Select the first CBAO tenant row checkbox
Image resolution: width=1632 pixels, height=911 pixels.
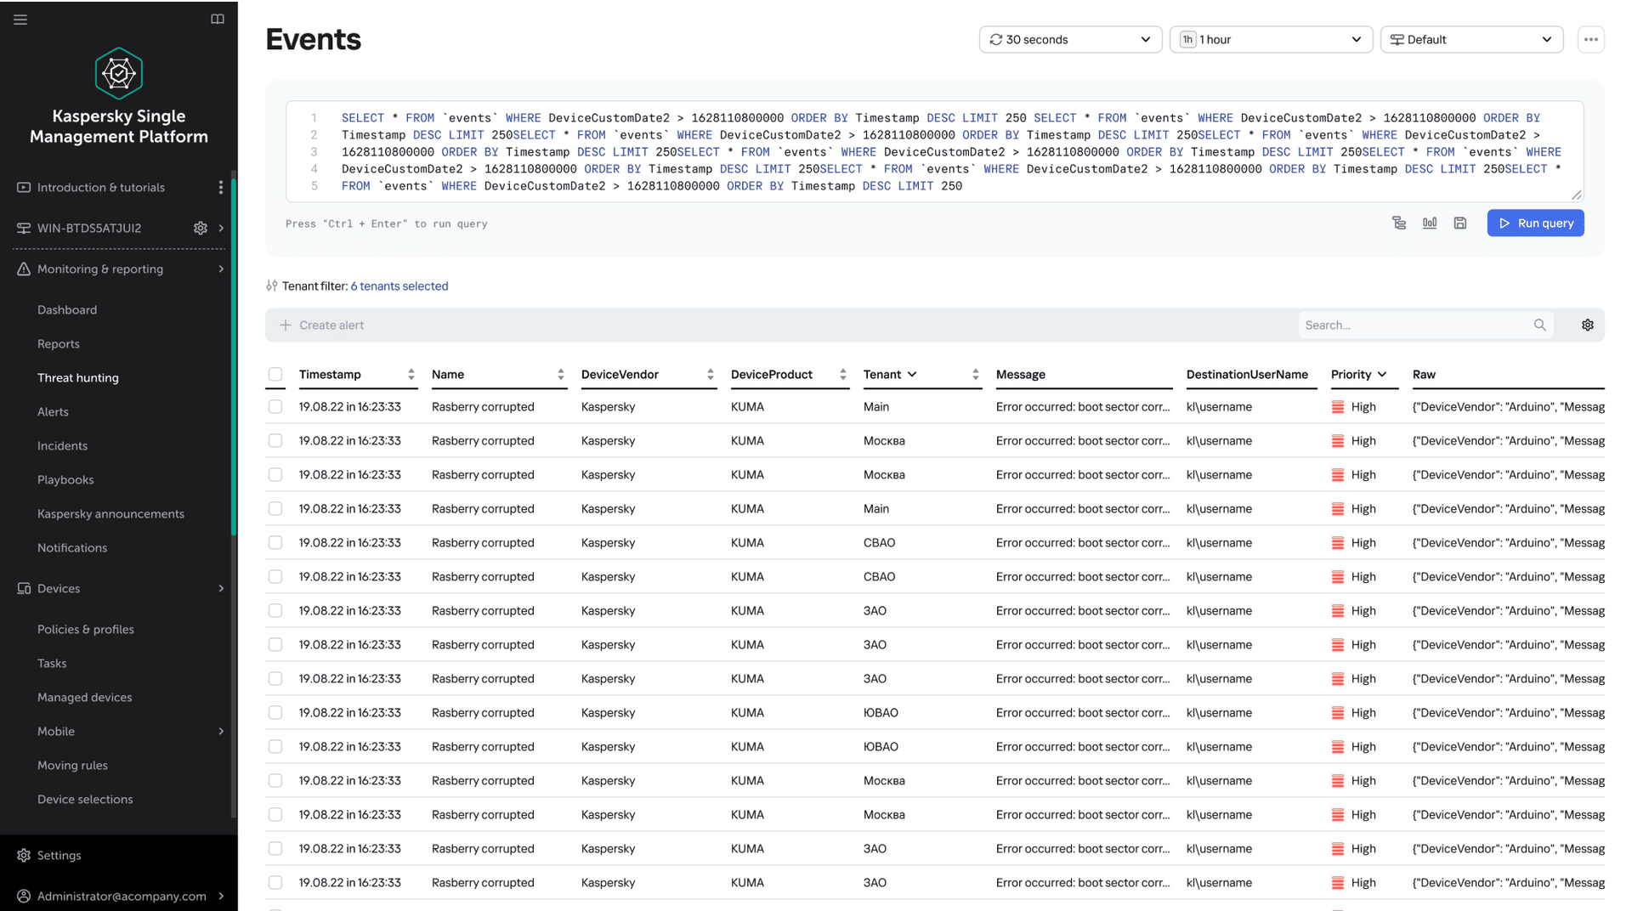tap(275, 543)
